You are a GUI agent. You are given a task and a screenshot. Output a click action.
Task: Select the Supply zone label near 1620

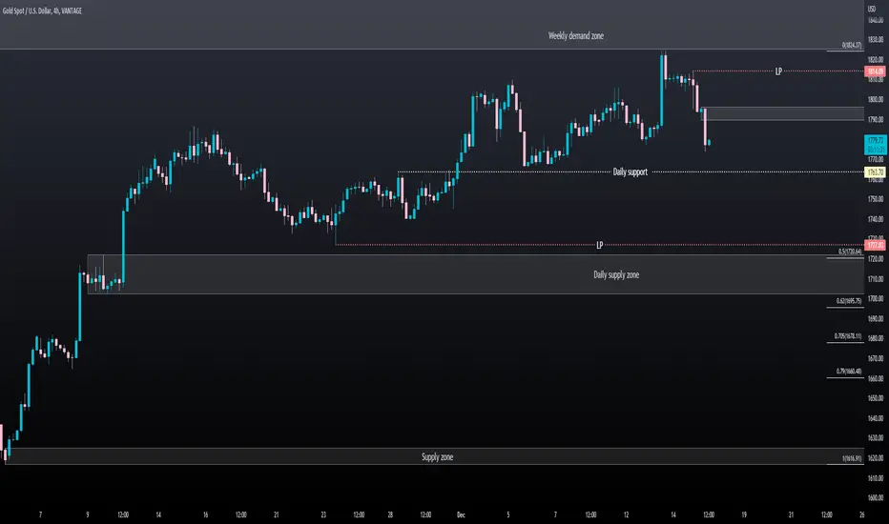437,457
